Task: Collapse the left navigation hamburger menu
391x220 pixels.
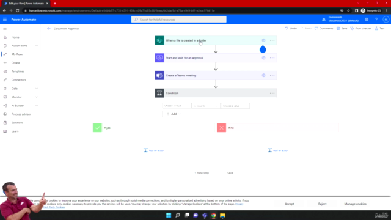Action: 5,29
